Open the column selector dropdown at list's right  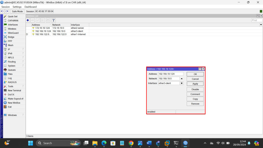click(x=261, y=25)
